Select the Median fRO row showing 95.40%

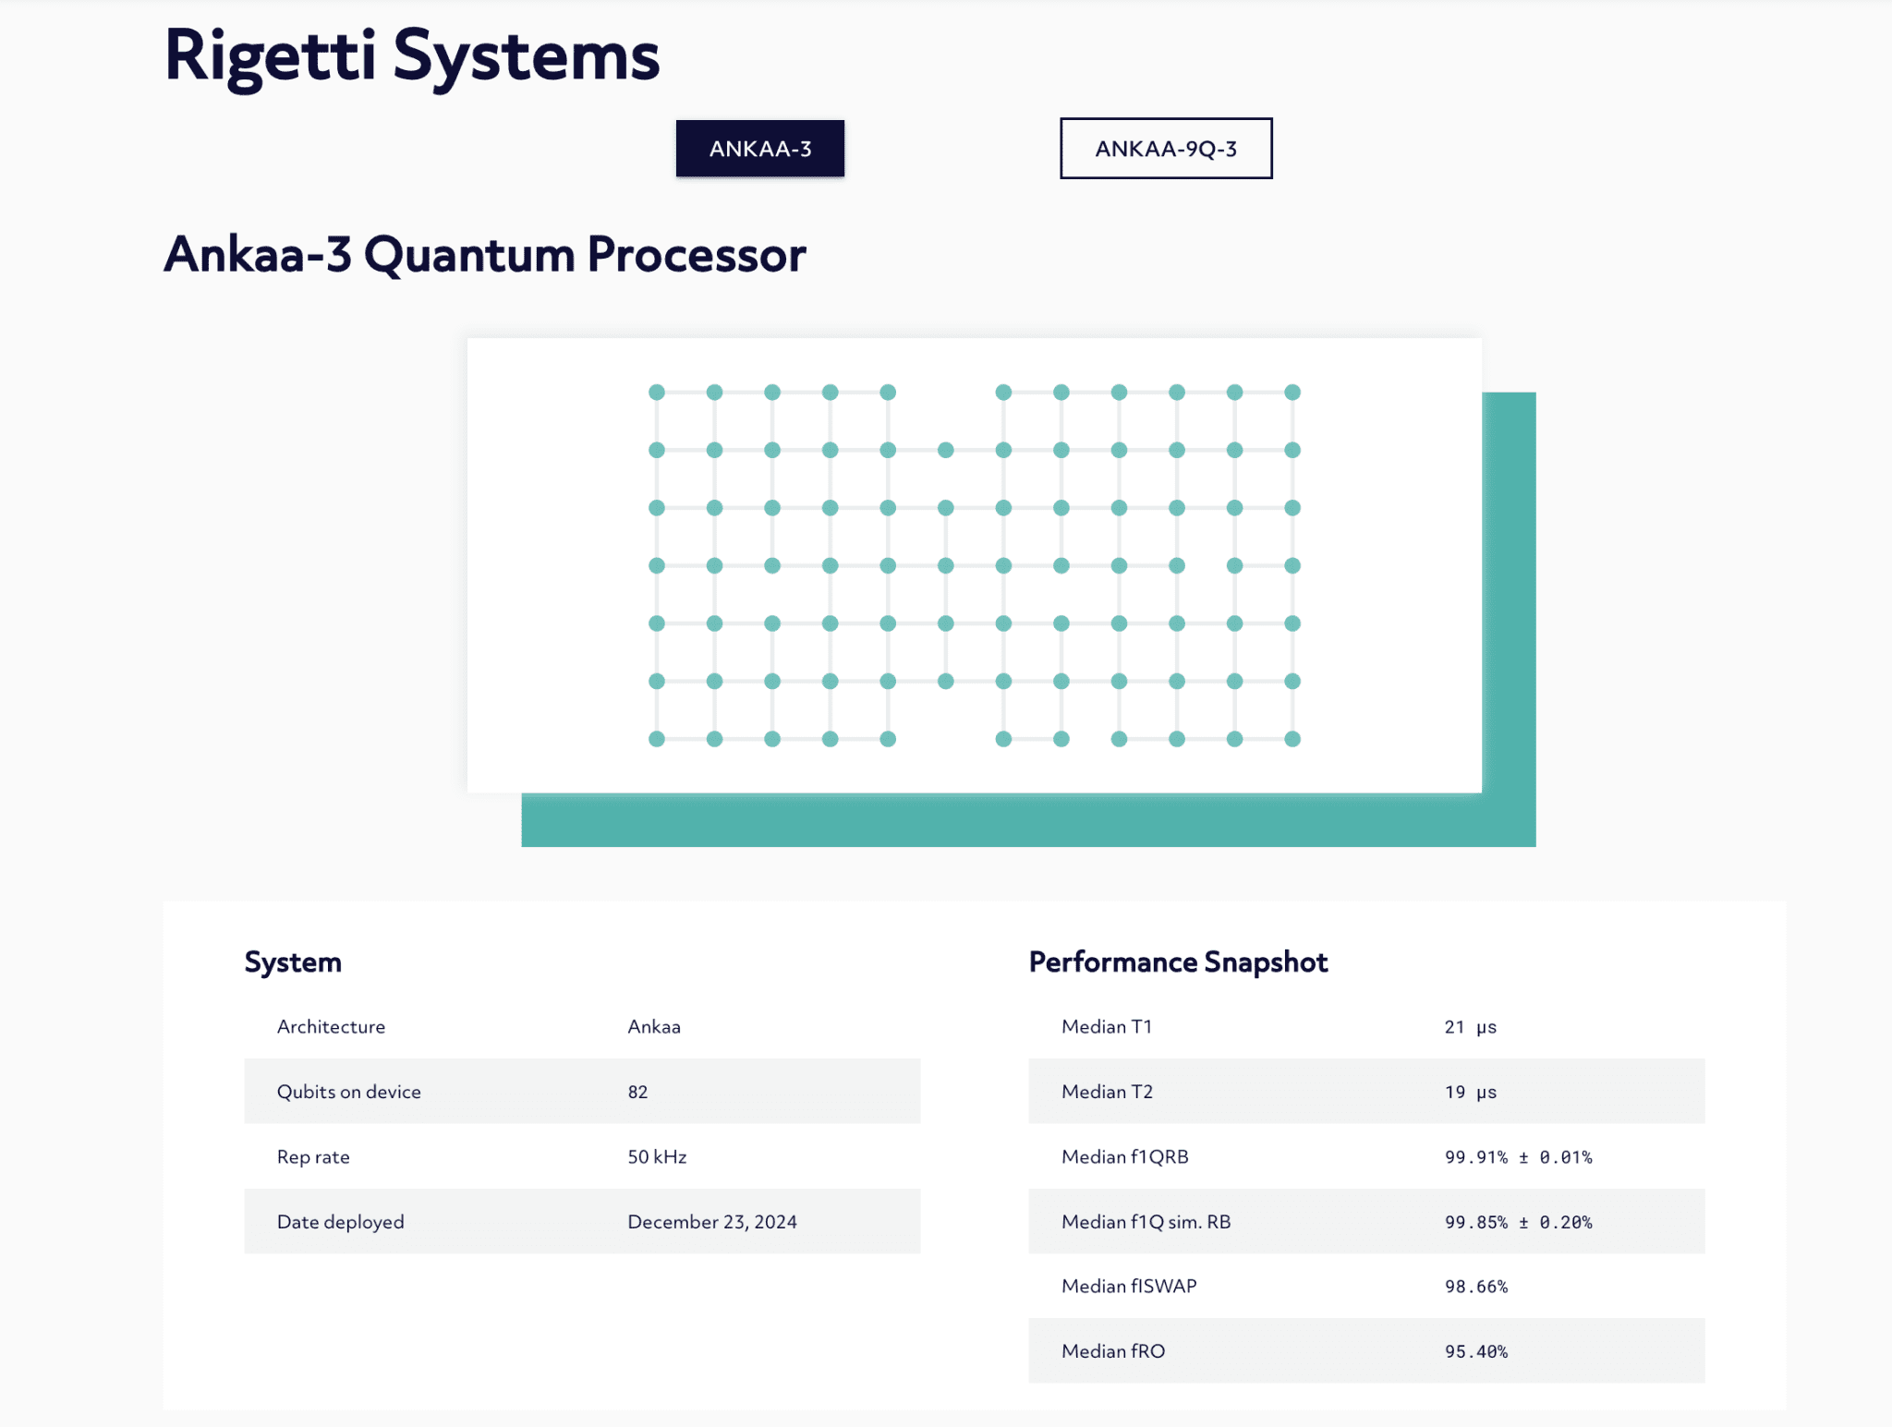click(x=1365, y=1350)
